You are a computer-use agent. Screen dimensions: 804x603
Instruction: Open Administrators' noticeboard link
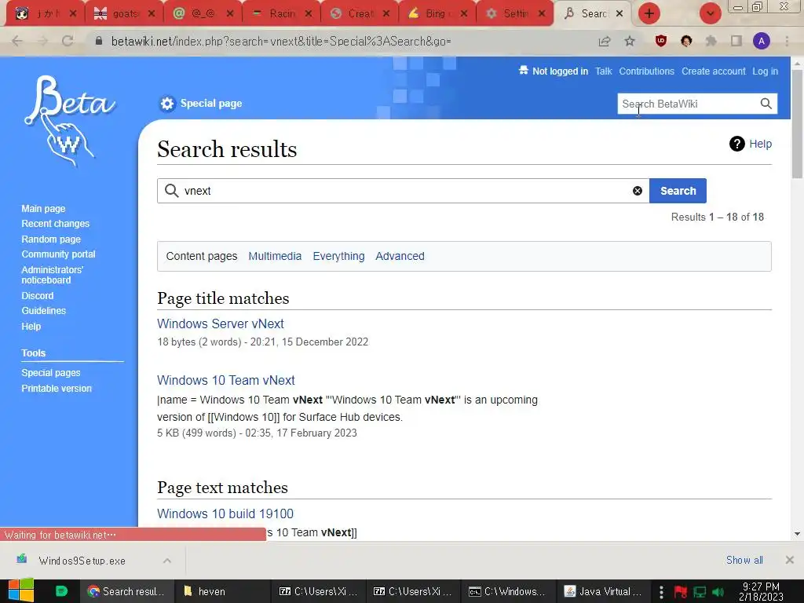point(52,275)
